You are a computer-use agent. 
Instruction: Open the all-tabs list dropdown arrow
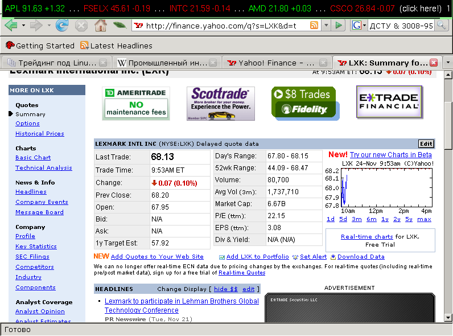click(x=448, y=63)
